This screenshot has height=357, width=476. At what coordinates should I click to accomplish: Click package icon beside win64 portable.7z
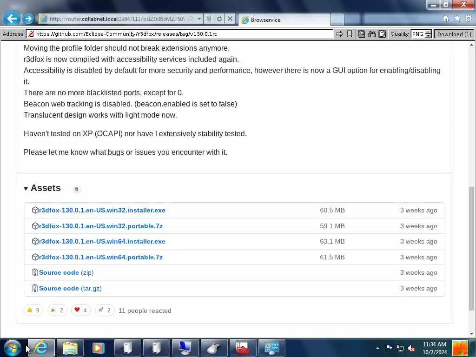tap(35, 257)
